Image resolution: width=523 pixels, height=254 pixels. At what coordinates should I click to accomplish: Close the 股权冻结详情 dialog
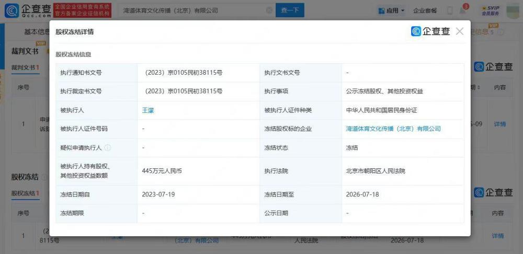point(460,31)
